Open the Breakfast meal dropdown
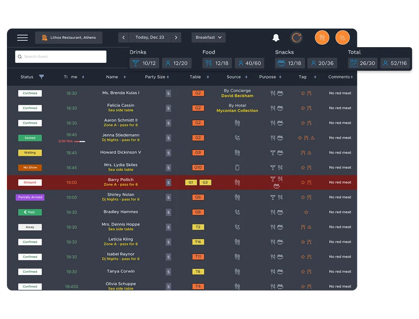Viewport: 419px width, 319px height. (209, 37)
